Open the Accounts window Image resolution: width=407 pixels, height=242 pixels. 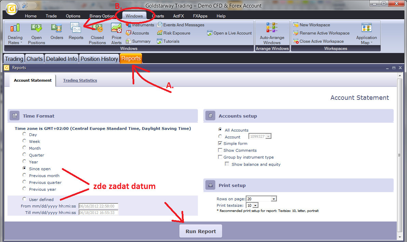tap(137, 33)
